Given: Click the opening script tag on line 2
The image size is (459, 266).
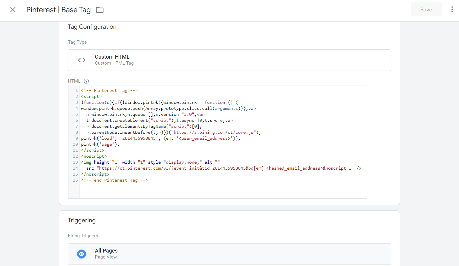Looking at the screenshot, I should click(91, 96).
